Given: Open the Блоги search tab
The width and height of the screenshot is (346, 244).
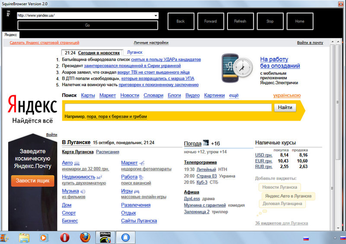Looking at the screenshot, I should (174, 95).
